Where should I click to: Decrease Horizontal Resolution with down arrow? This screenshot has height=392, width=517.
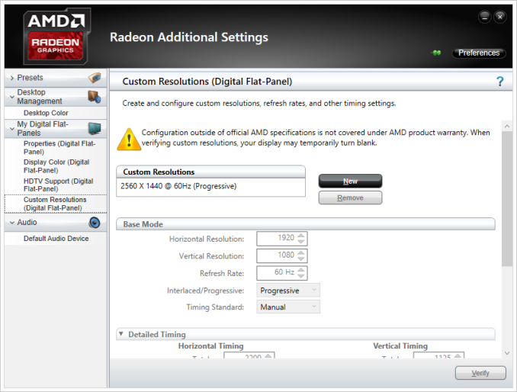(x=300, y=242)
